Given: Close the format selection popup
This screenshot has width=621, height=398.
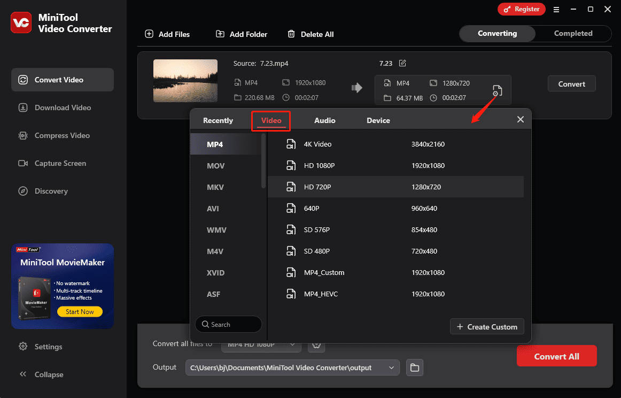Looking at the screenshot, I should pyautogui.click(x=521, y=119).
